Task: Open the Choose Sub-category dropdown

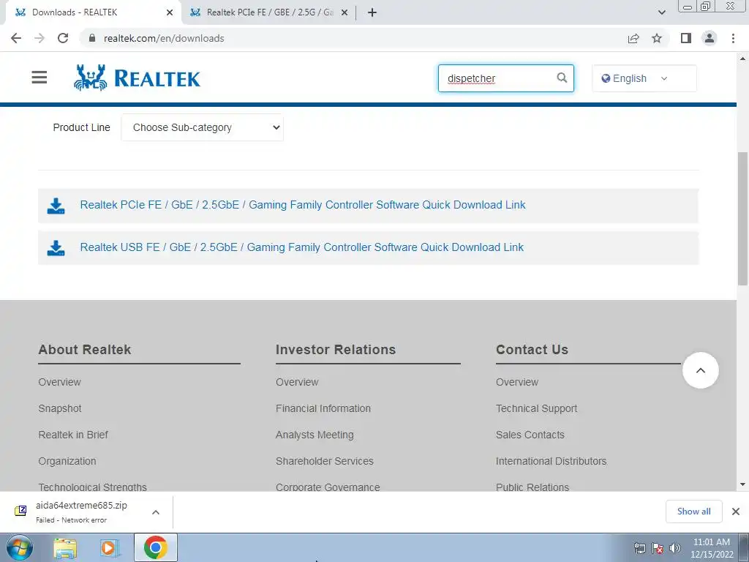Action: point(202,127)
